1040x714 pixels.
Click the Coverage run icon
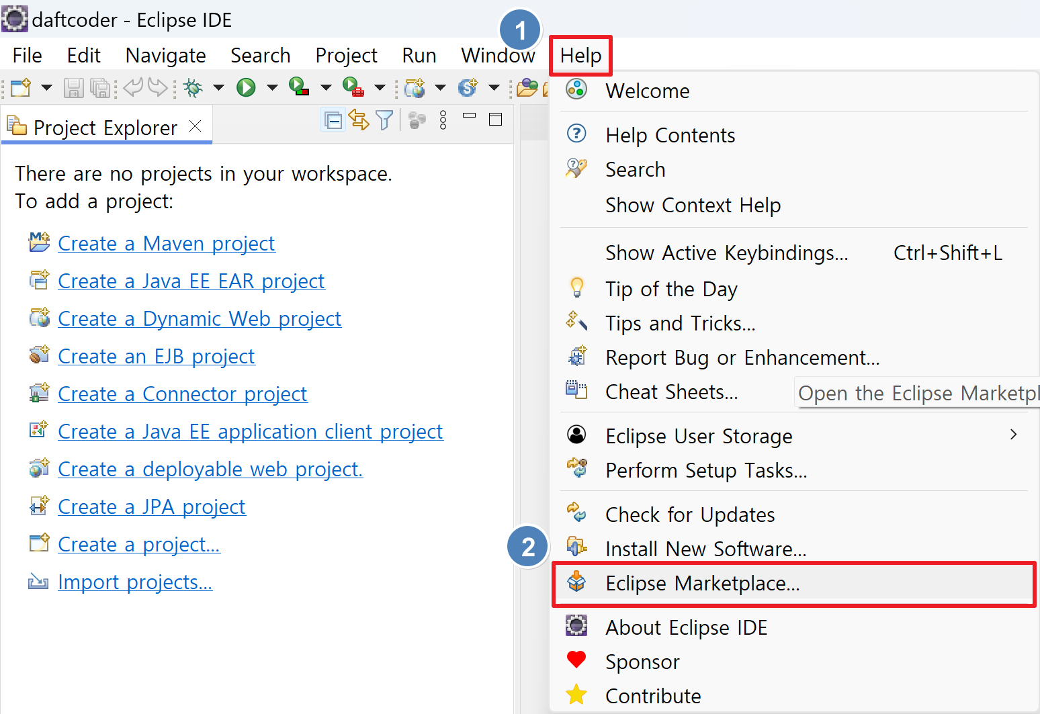tap(299, 87)
